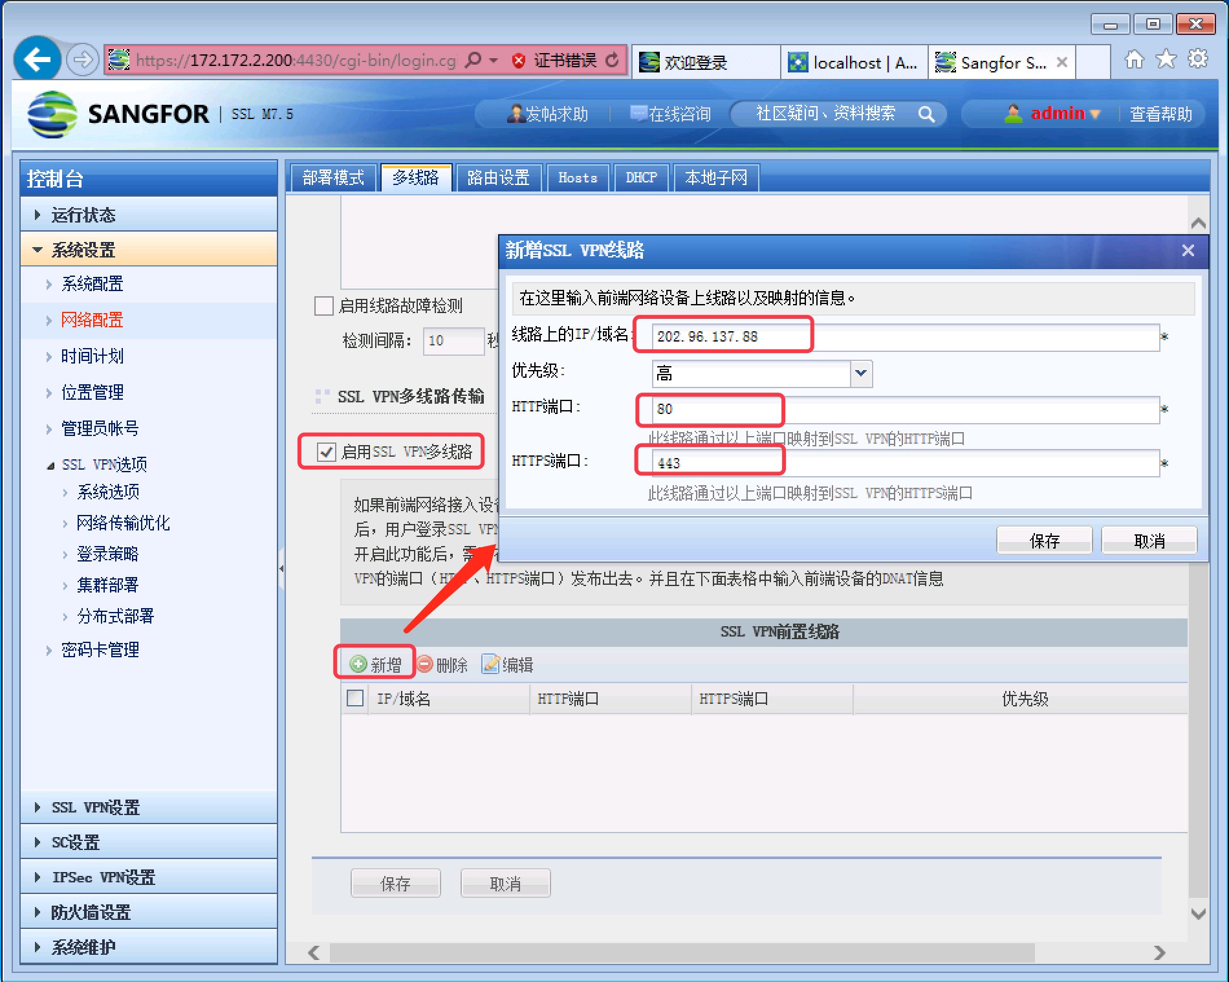Expand SSL VPN设置 section

point(149,807)
